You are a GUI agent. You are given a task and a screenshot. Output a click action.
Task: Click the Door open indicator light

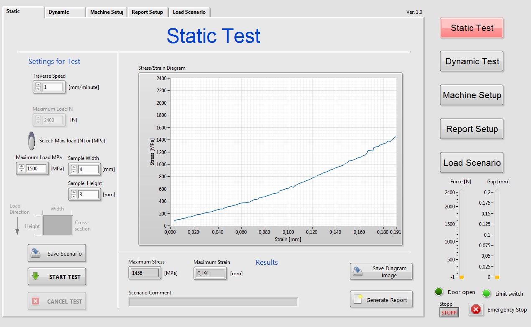click(439, 292)
